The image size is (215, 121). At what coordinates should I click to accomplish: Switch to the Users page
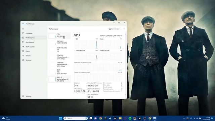coord(34,51)
